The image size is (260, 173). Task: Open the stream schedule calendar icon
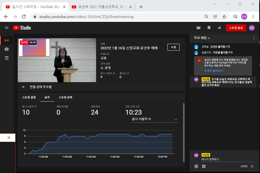(6, 58)
